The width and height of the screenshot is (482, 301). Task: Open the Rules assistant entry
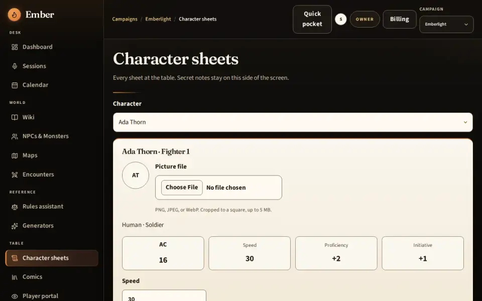point(52,207)
